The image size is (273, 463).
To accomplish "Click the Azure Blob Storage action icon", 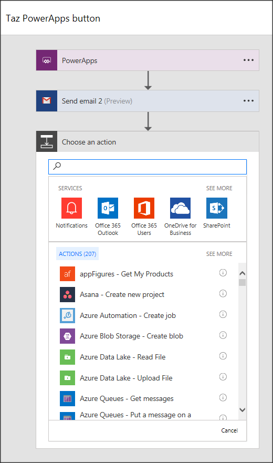I will coord(67,336).
